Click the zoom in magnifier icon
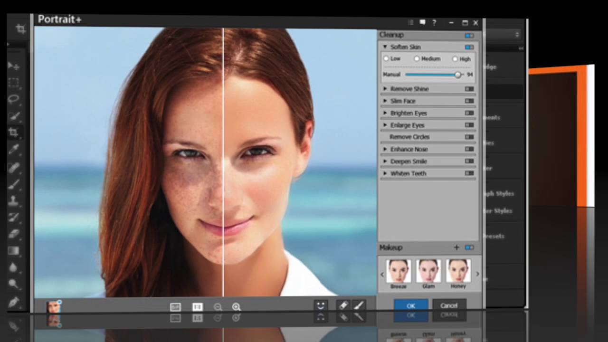Viewport: 608px width, 342px height. [x=236, y=307]
